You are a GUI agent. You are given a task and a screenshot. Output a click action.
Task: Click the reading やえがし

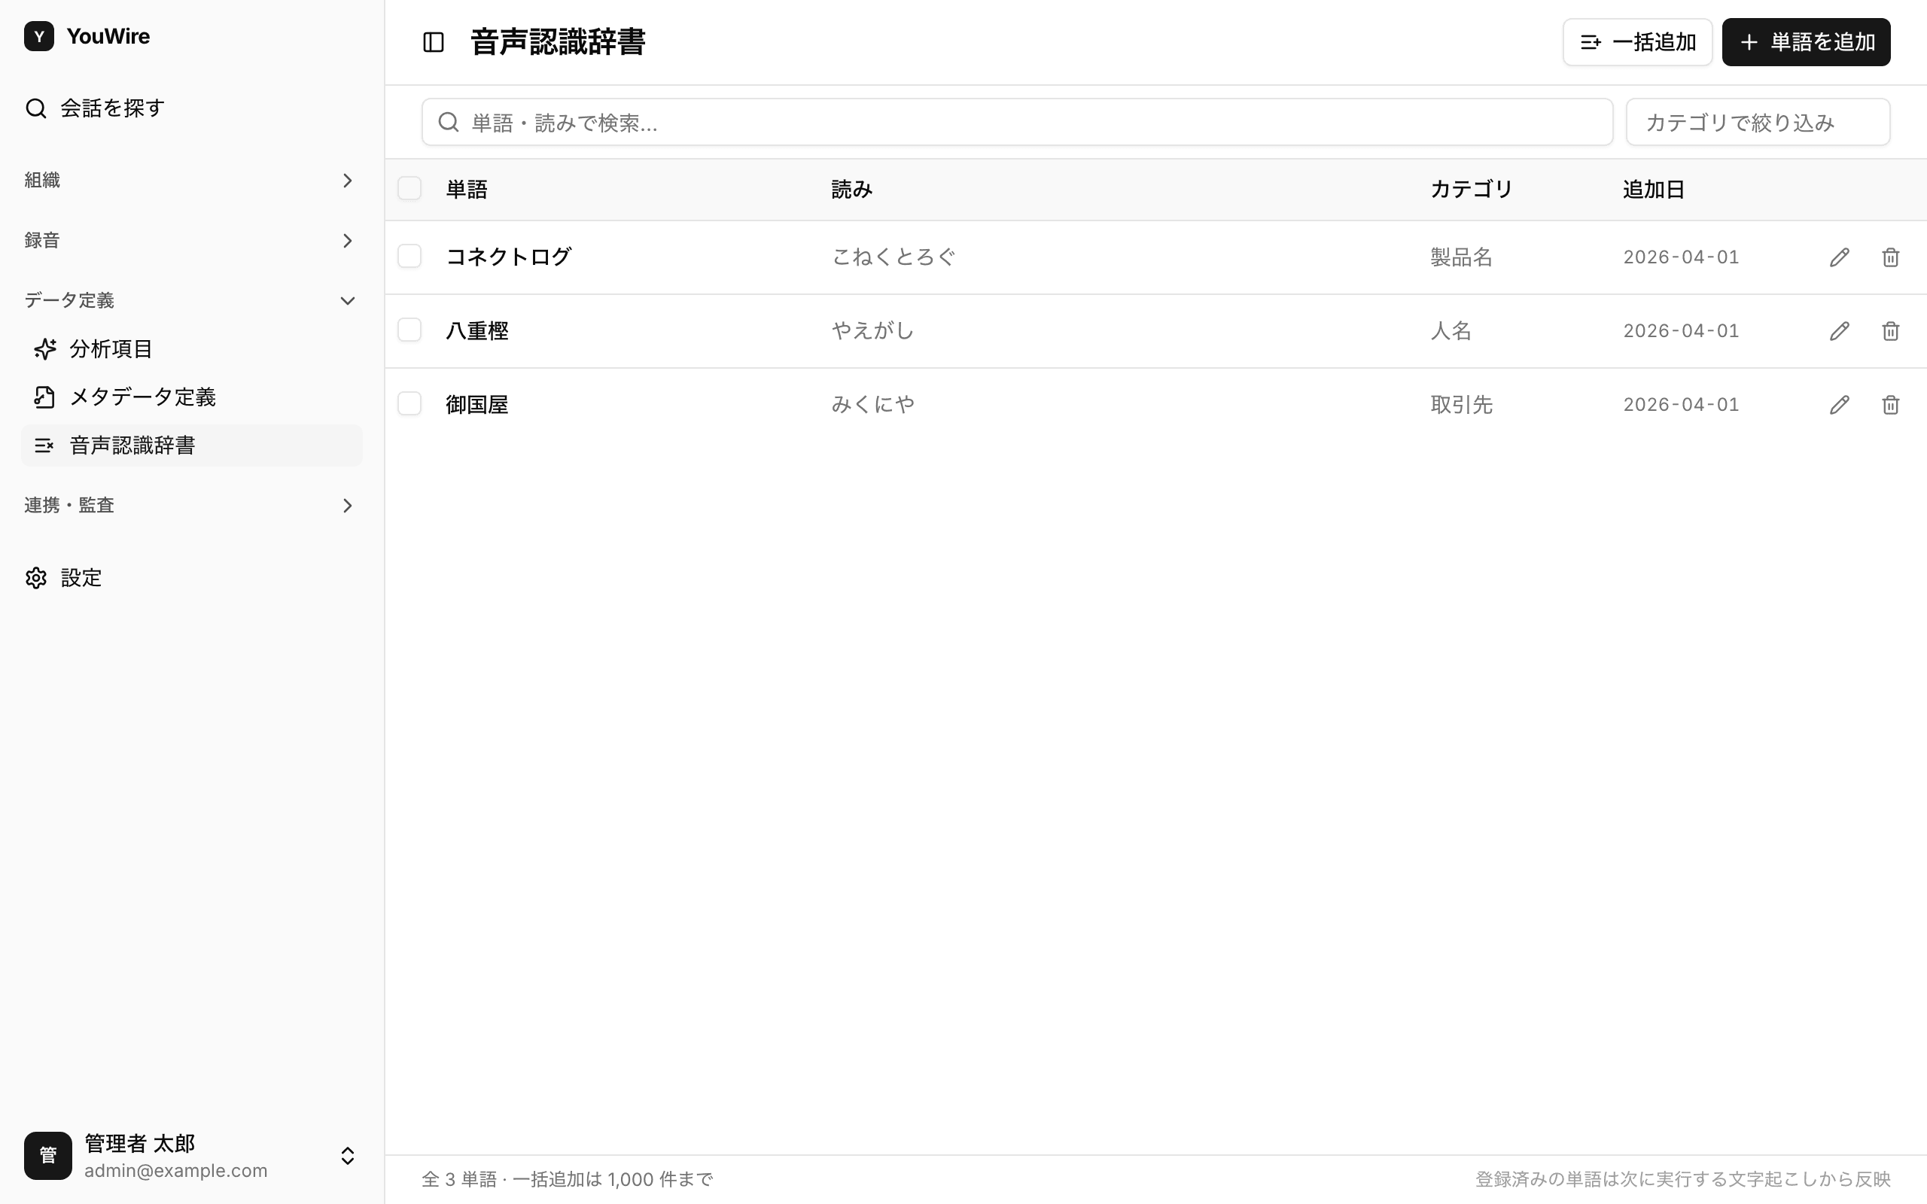tap(872, 330)
